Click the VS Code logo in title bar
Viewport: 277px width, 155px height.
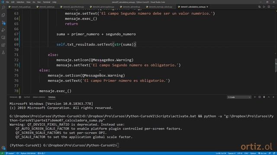pyautogui.click(x=3, y=2)
